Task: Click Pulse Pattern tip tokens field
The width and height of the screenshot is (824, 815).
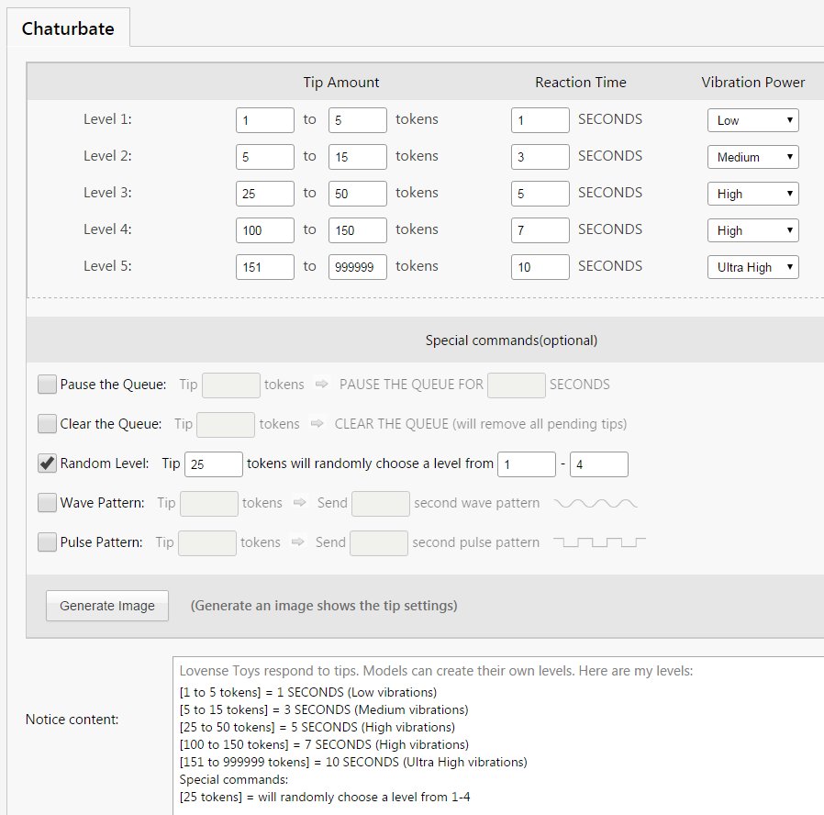Action: (207, 542)
